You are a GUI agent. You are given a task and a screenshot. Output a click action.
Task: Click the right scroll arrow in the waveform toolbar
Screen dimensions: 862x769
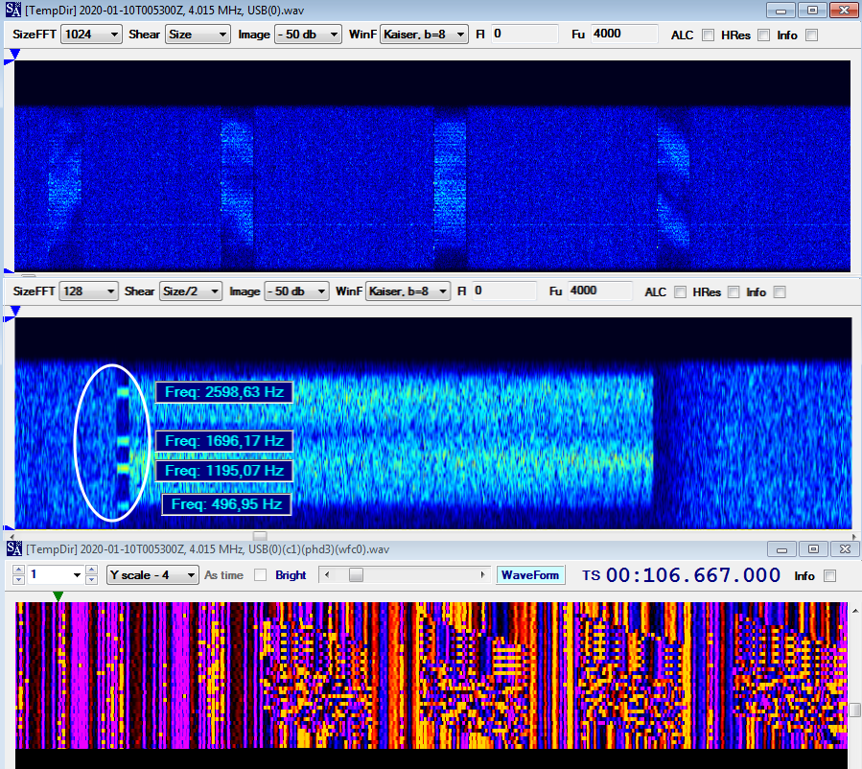pos(484,575)
